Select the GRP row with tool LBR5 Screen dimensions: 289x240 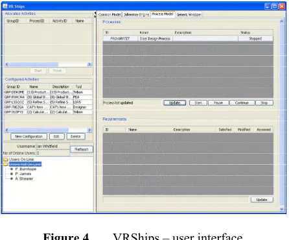(48, 102)
